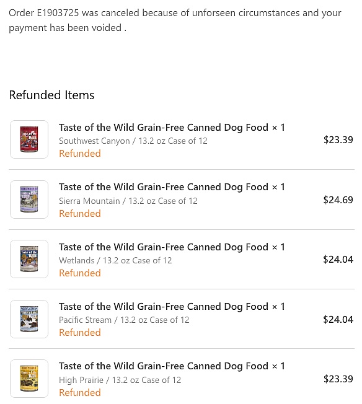362x404 pixels.
Task: Click the Refunded status under Sierra Mountain
Action: click(80, 214)
